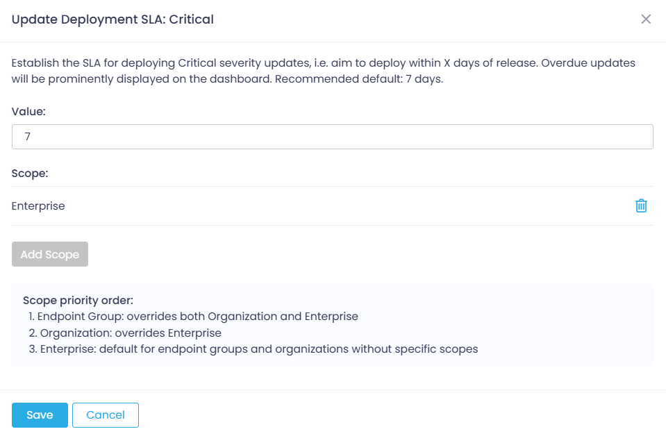The width and height of the screenshot is (666, 436).
Task: Click the dialog title Update Deployment SLA: Critical
Action: (x=113, y=19)
